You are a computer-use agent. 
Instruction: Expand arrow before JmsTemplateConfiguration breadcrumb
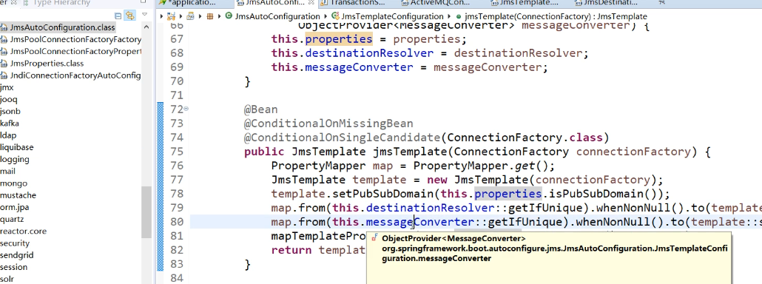[326, 16]
